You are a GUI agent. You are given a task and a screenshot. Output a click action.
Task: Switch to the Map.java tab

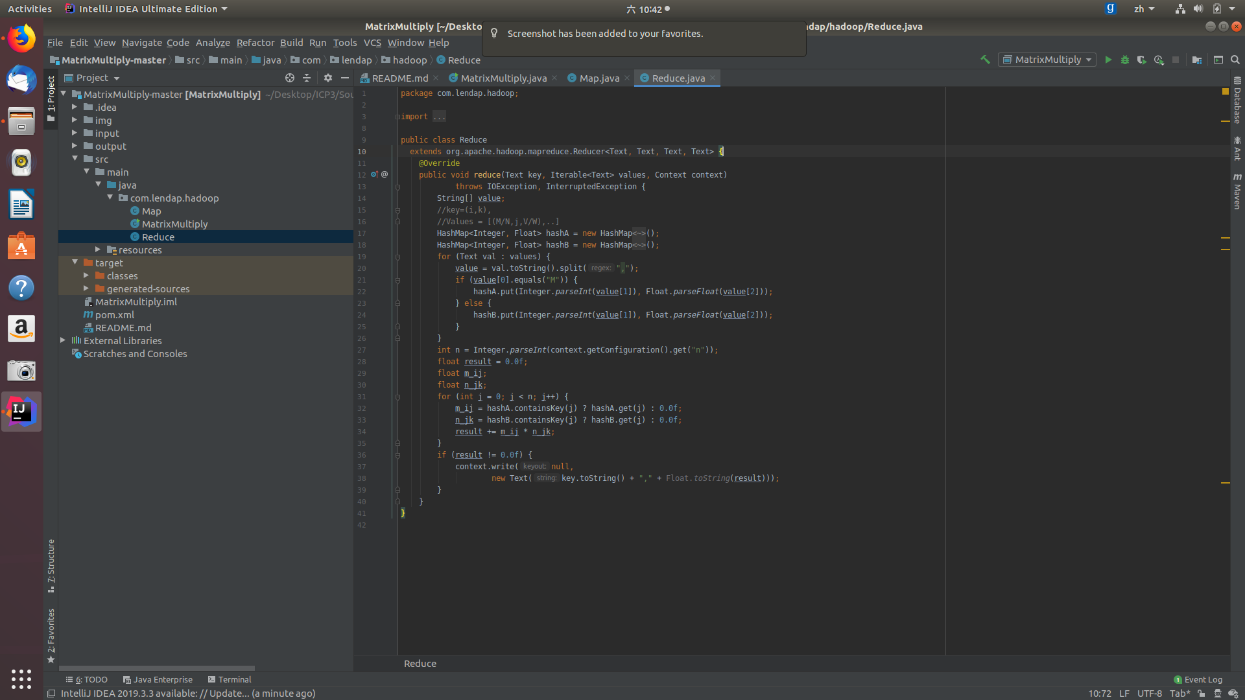pos(599,78)
